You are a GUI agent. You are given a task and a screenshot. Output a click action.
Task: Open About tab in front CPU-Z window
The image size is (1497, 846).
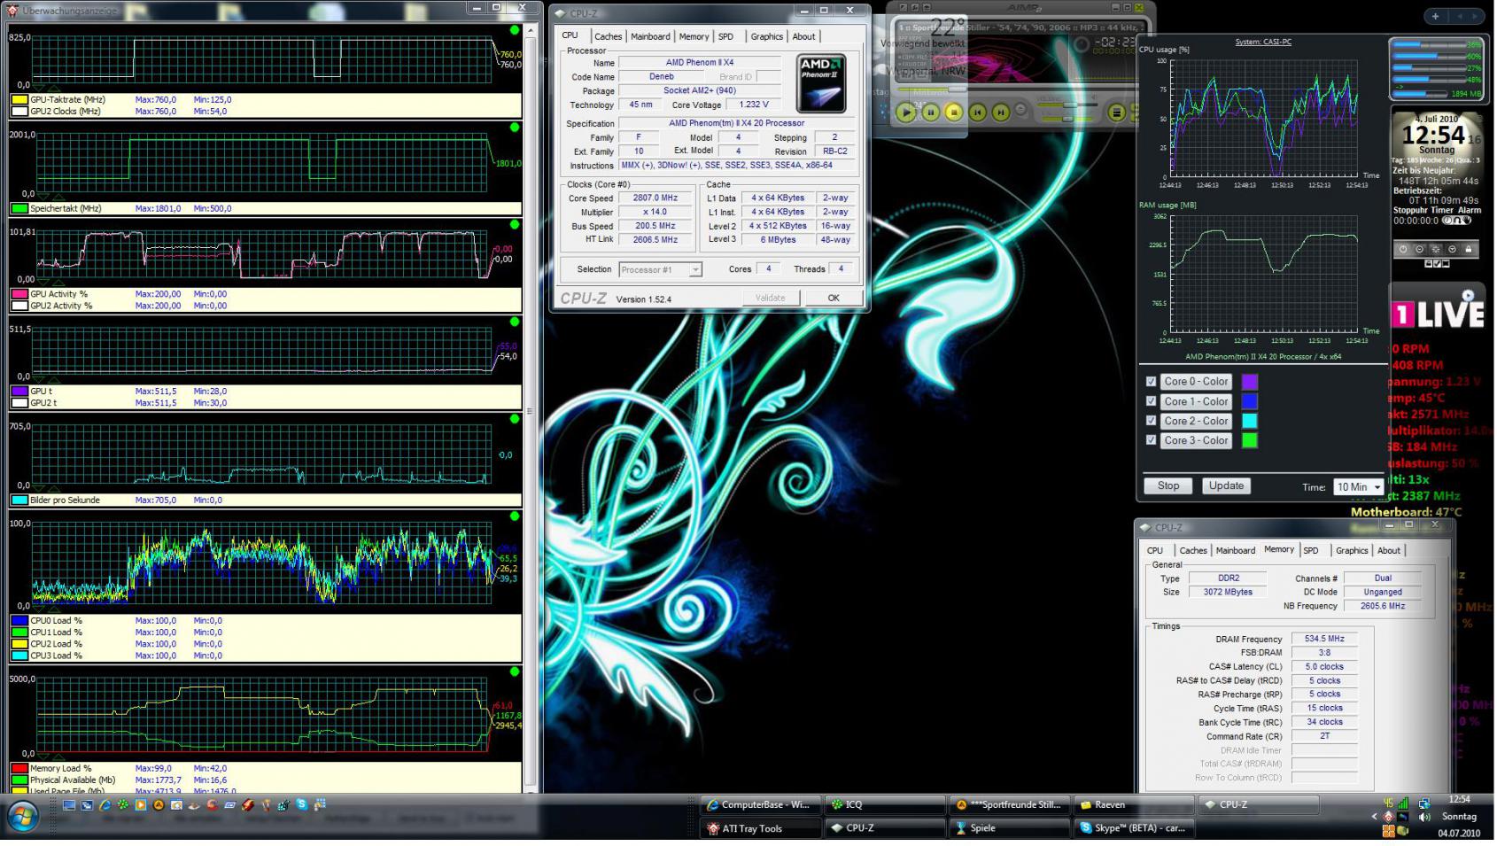pyautogui.click(x=803, y=36)
